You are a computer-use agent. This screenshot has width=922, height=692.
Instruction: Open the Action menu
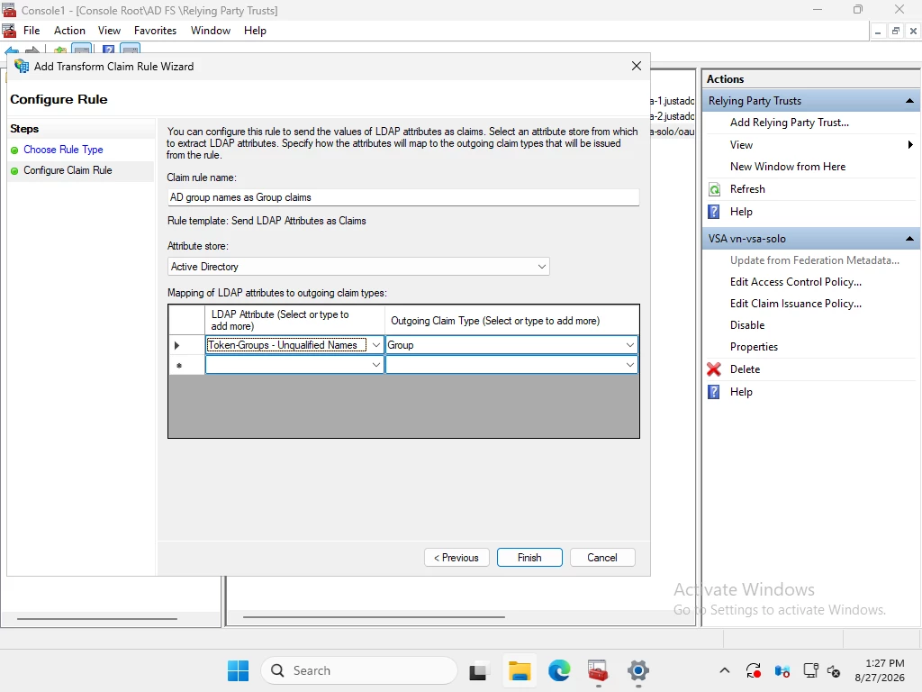point(69,31)
